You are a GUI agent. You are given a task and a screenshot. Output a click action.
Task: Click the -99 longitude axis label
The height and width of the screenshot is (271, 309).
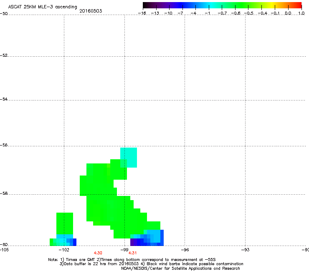coord(124,250)
